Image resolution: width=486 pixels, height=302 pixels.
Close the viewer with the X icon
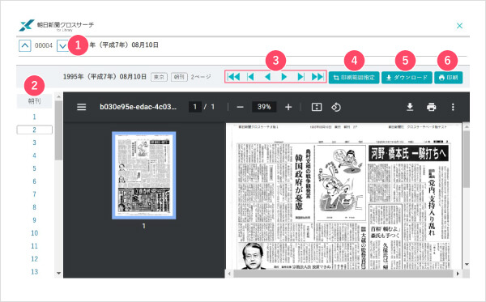459,26
